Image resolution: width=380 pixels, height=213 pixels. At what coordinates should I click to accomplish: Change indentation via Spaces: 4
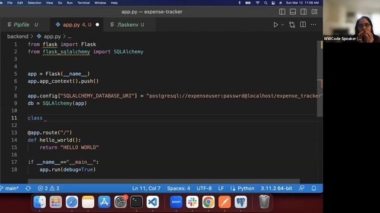point(178,188)
